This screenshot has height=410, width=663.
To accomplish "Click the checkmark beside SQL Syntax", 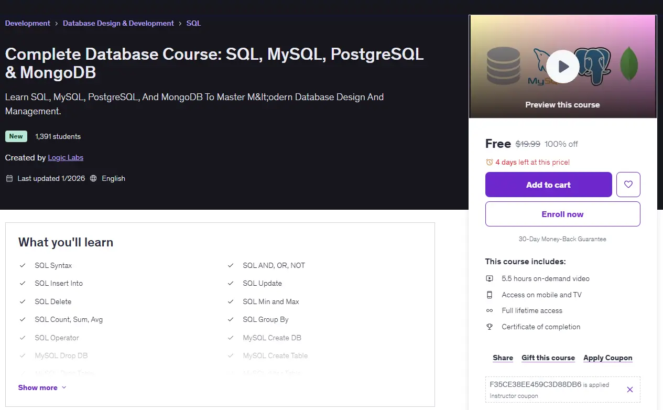I will (23, 265).
